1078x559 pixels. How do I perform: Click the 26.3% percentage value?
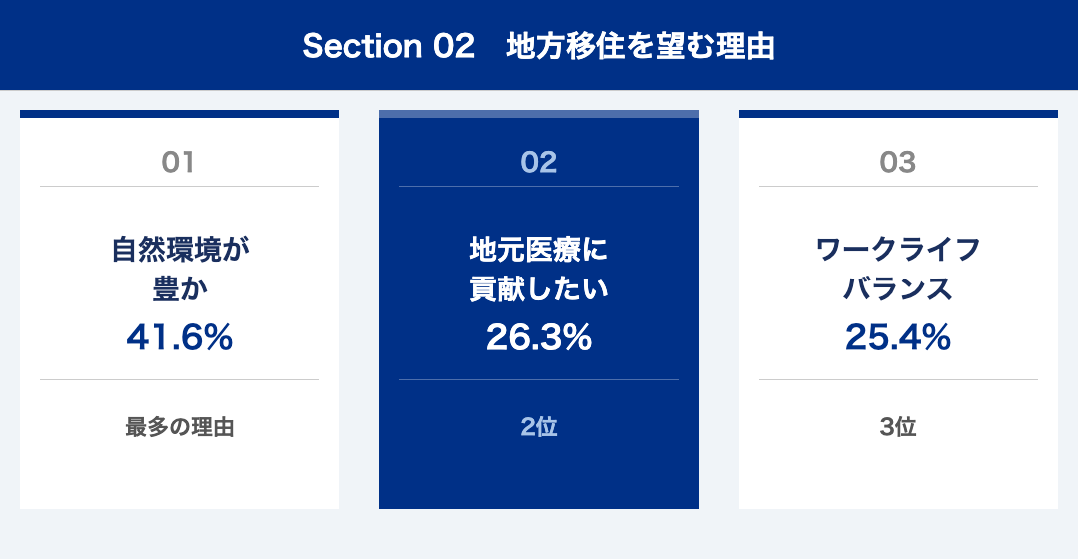click(539, 337)
